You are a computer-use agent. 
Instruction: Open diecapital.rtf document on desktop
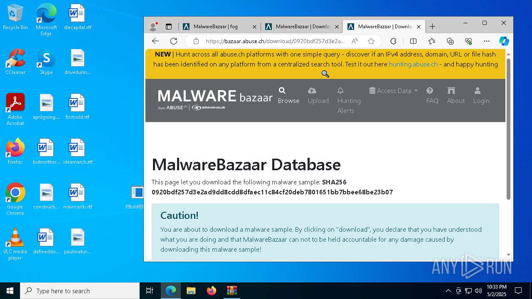pyautogui.click(x=77, y=17)
